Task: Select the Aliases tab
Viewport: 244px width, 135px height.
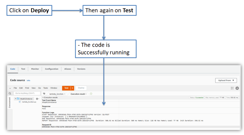Action: tap(68, 69)
